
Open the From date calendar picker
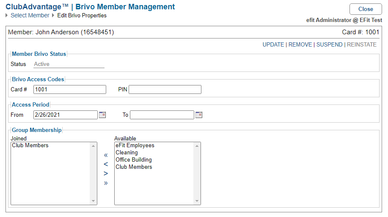coord(102,115)
